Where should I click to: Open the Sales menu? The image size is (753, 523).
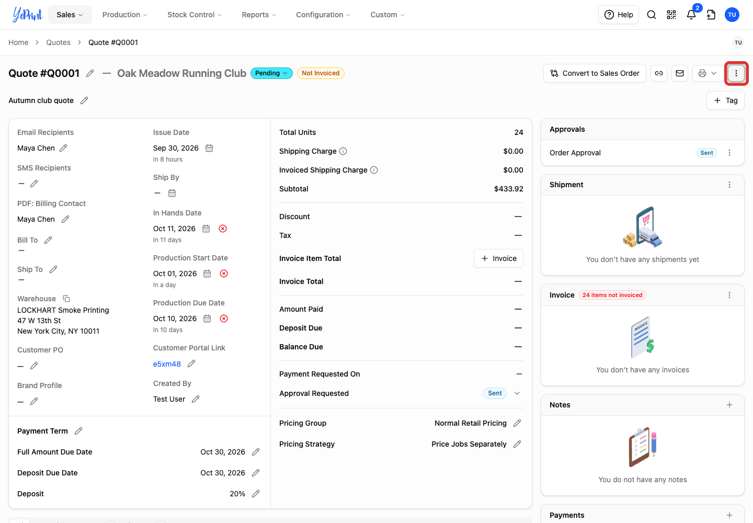point(70,15)
